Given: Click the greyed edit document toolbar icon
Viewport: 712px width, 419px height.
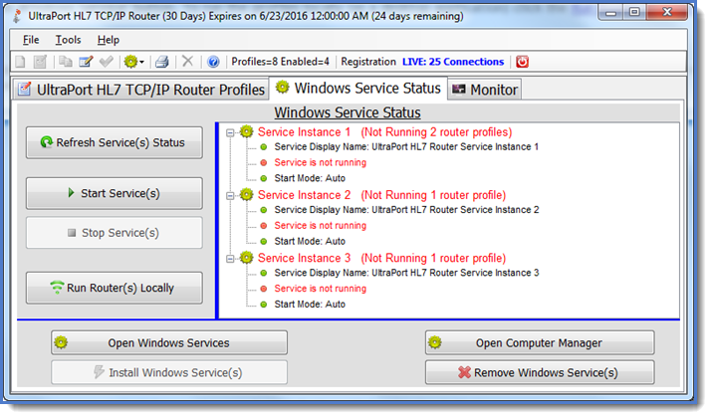Looking at the screenshot, I should 40,62.
